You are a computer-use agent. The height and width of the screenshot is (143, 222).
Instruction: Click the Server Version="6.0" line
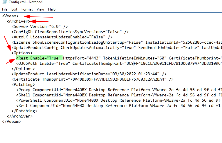40,27
